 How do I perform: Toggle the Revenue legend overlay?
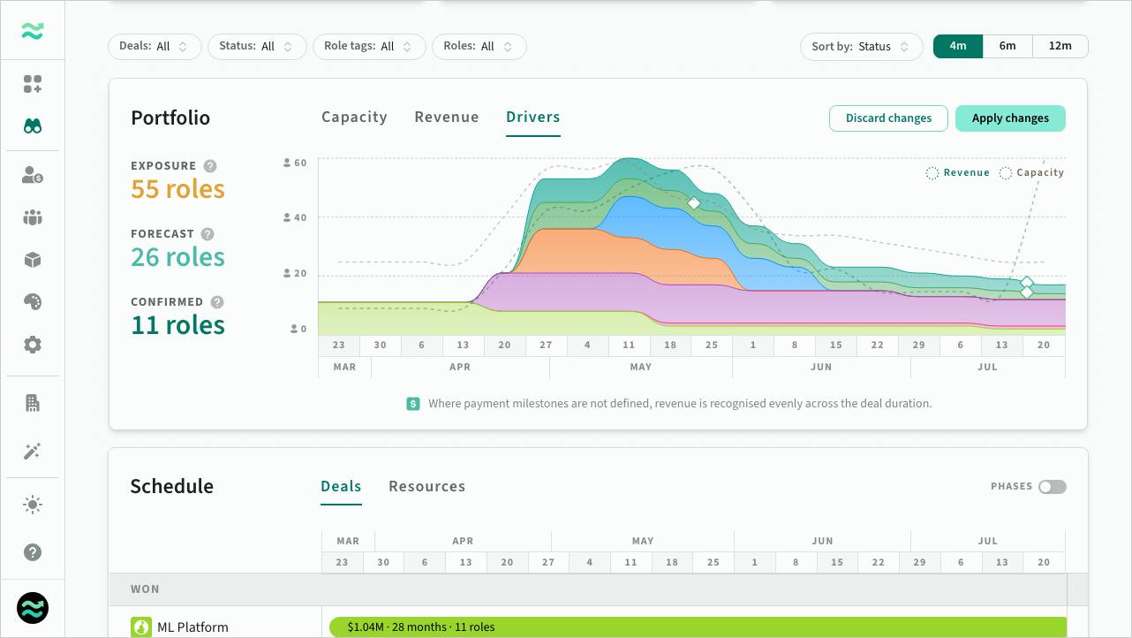coord(958,173)
